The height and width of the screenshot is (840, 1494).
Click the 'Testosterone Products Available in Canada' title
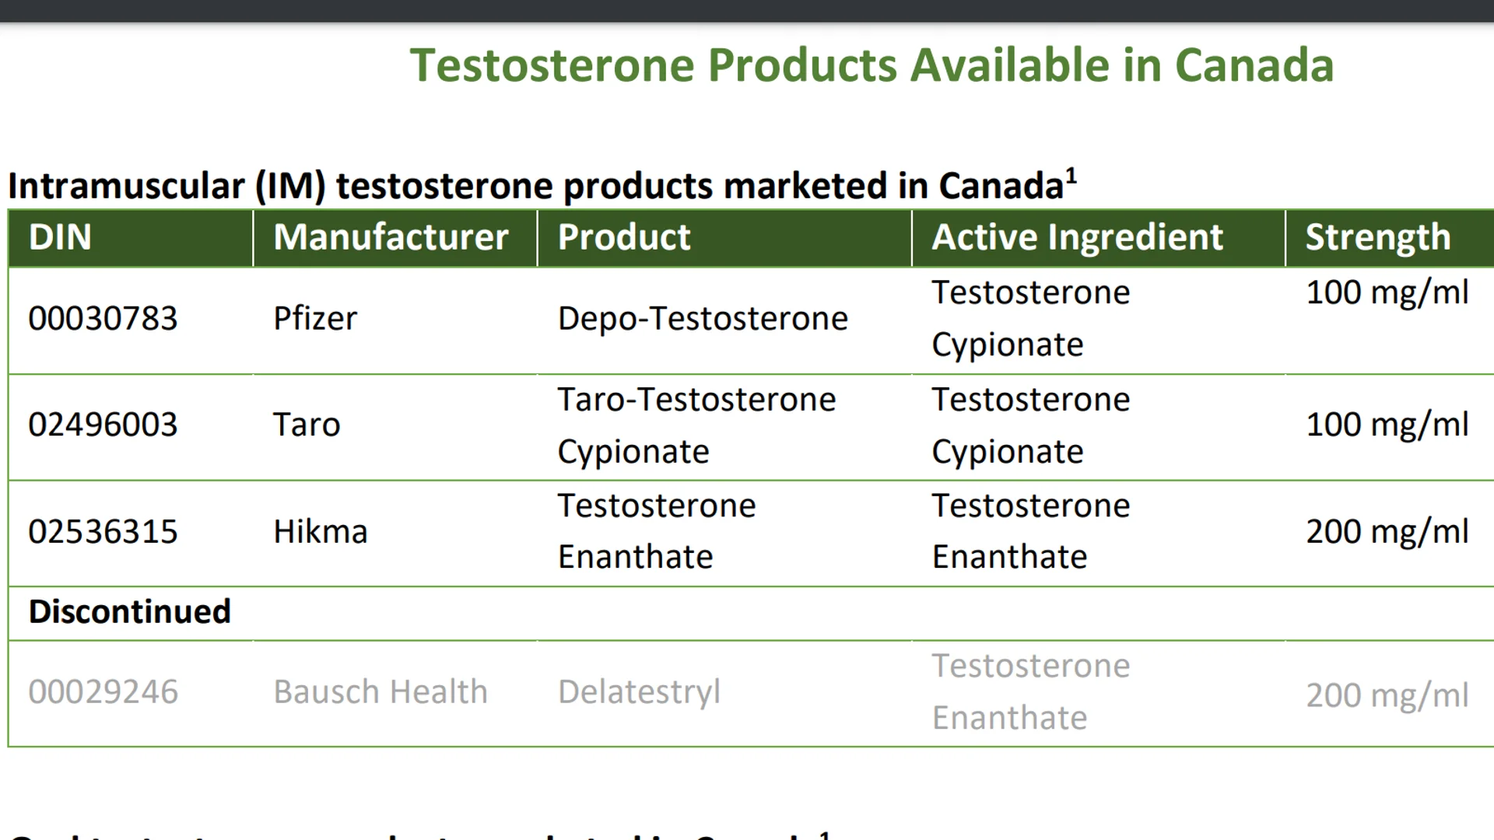coord(871,65)
